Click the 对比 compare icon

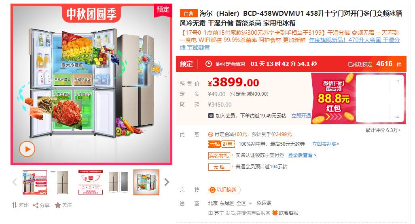[x=14, y=205]
